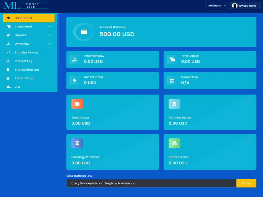The width and height of the screenshot is (263, 197).
Task: Click the Withdraw hand icon in sidebar
Action: click(8, 44)
